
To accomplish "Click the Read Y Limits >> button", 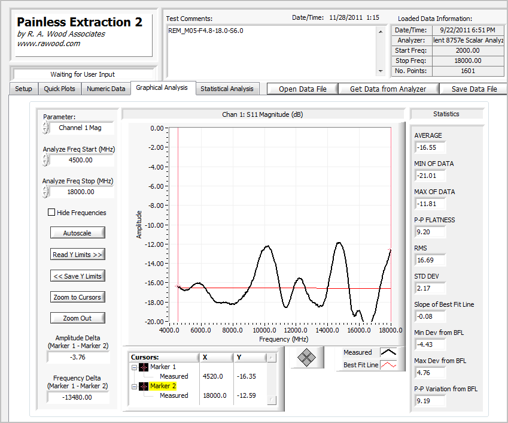I will click(x=77, y=254).
